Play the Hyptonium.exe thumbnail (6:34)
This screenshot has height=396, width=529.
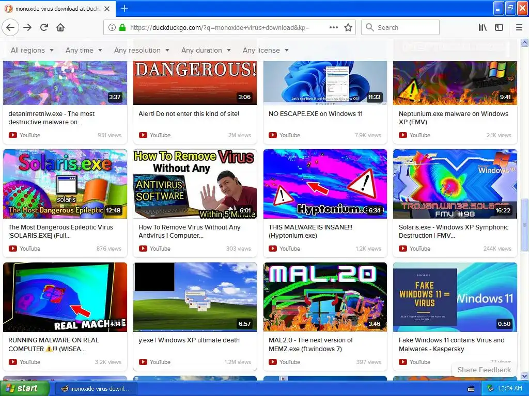(x=325, y=184)
